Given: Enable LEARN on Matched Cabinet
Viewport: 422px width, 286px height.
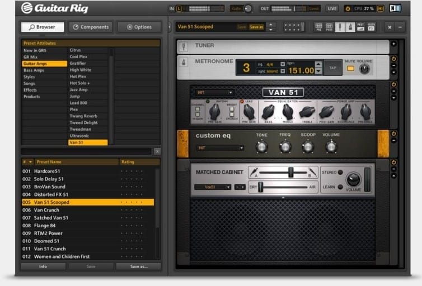Looking at the screenshot, I should [x=340, y=187].
